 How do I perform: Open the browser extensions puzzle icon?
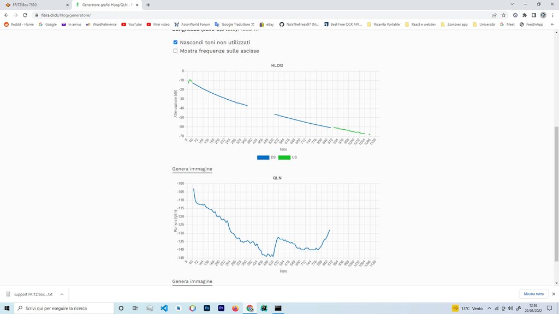(525, 15)
